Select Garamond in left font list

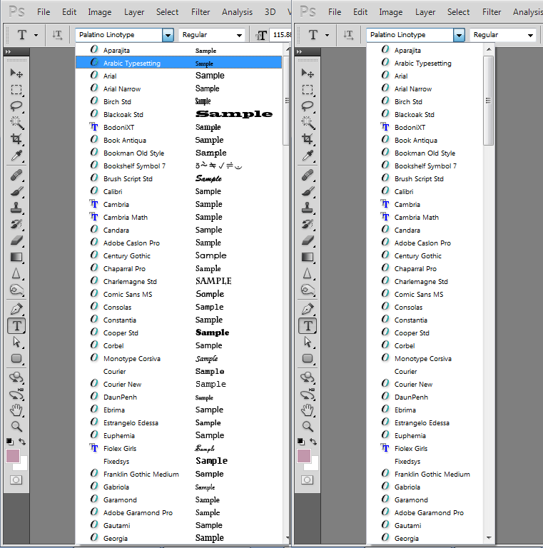178,499
